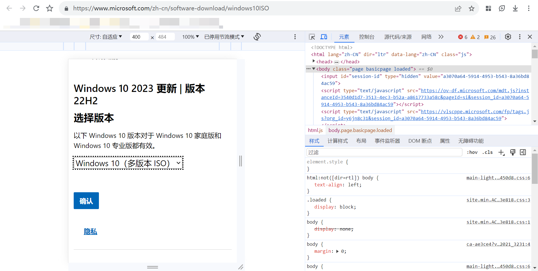Select the 布局 pane tab

coord(361,141)
